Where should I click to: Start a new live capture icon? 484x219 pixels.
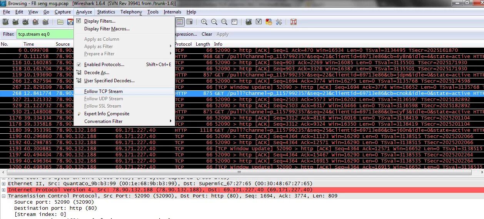coord(25,22)
